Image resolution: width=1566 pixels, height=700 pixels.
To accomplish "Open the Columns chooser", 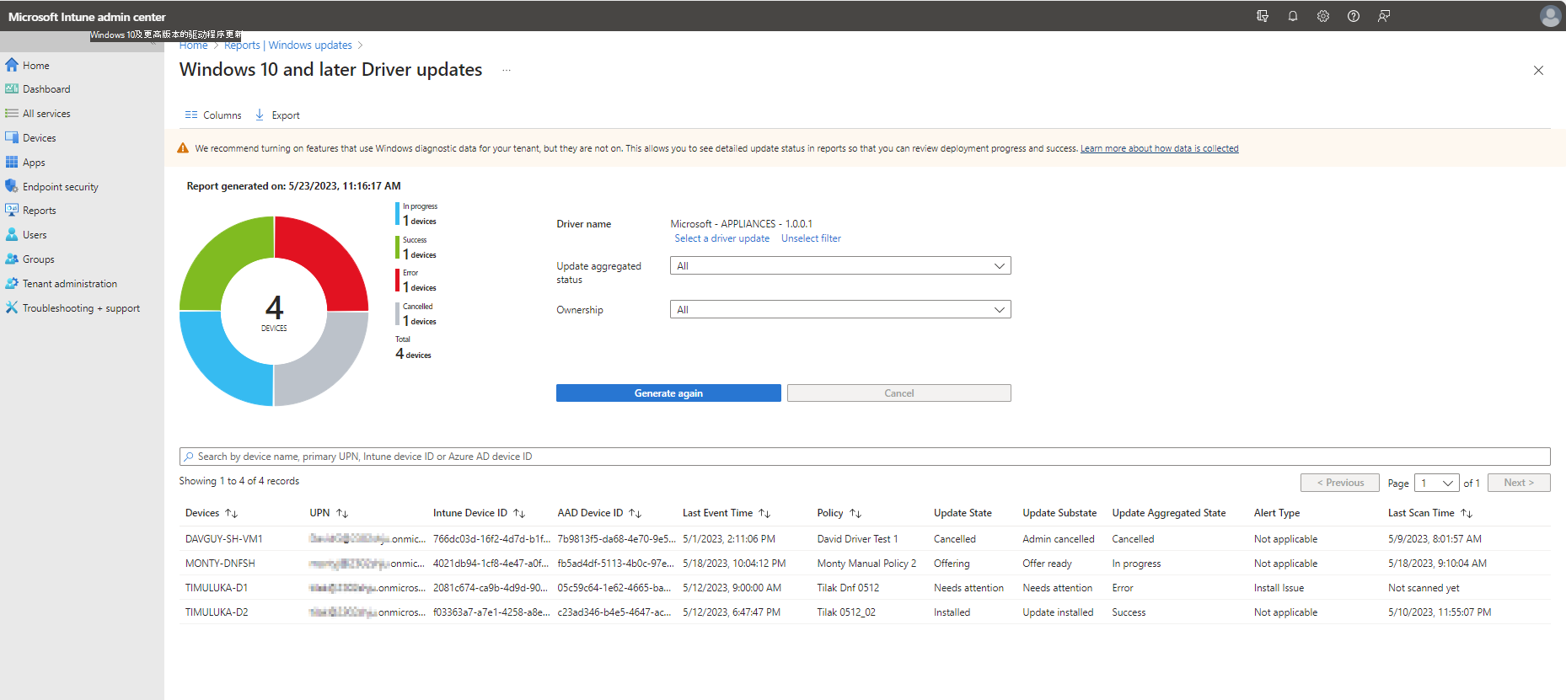I will 213,115.
